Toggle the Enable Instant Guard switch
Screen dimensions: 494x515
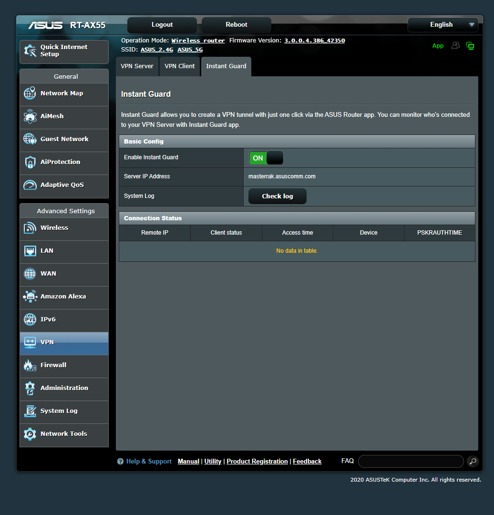[266, 158]
